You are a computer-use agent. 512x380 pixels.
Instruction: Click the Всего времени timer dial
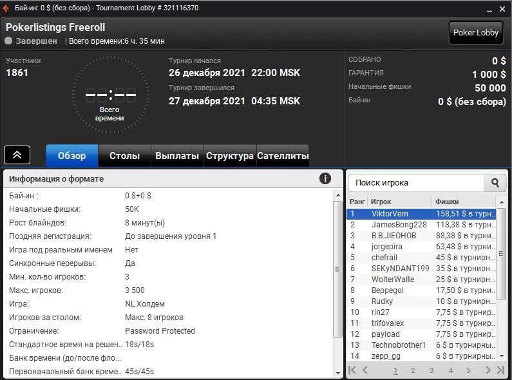tap(110, 95)
